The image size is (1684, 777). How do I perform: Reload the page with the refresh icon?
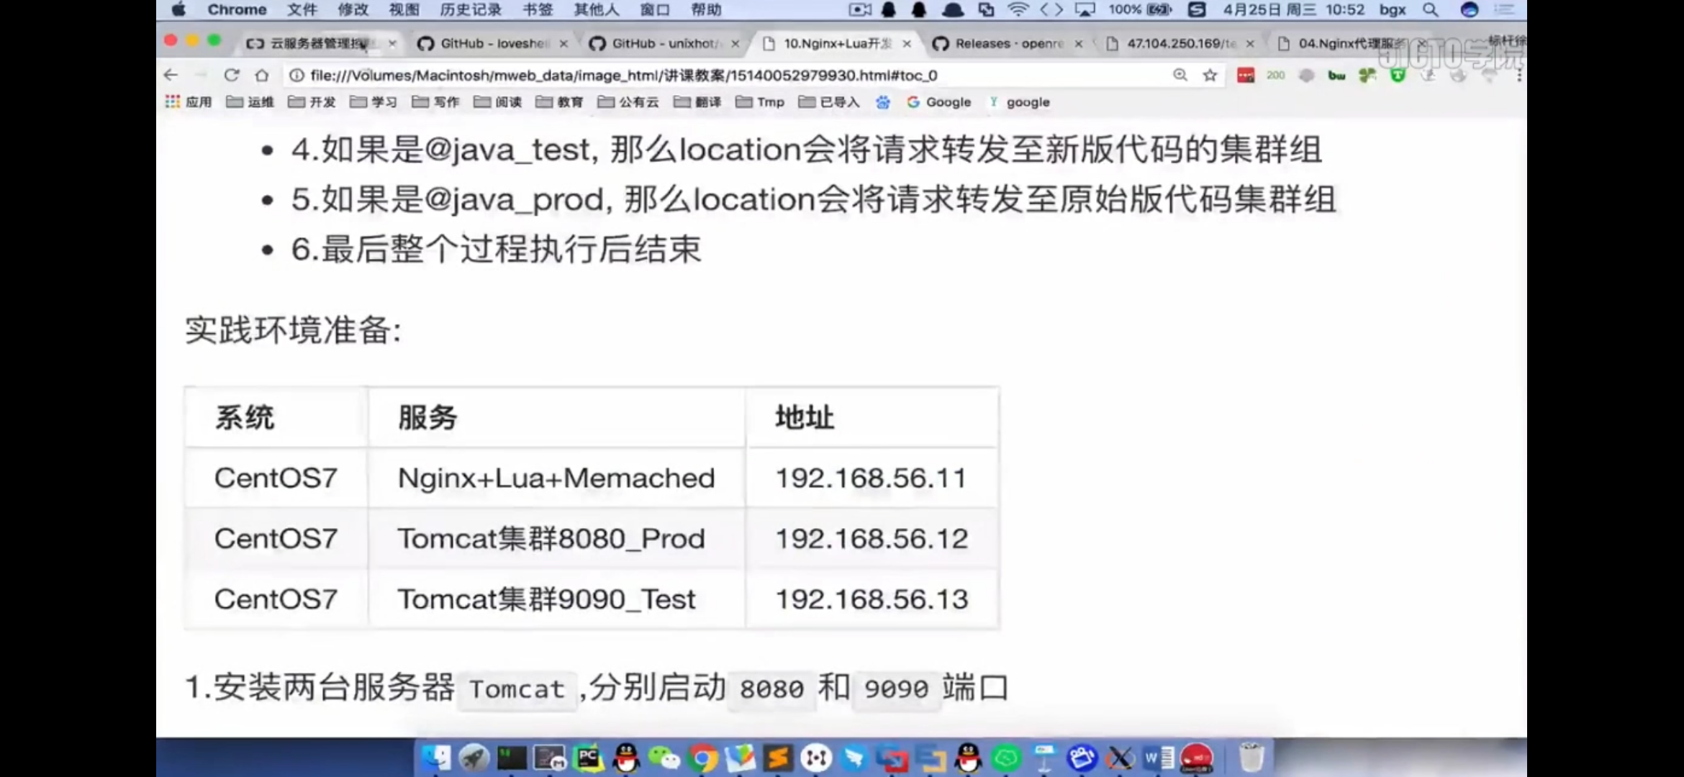point(231,75)
